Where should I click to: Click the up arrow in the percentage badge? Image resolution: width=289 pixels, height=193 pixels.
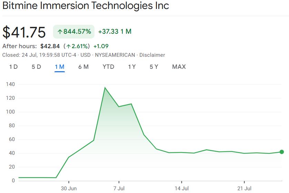60,32
